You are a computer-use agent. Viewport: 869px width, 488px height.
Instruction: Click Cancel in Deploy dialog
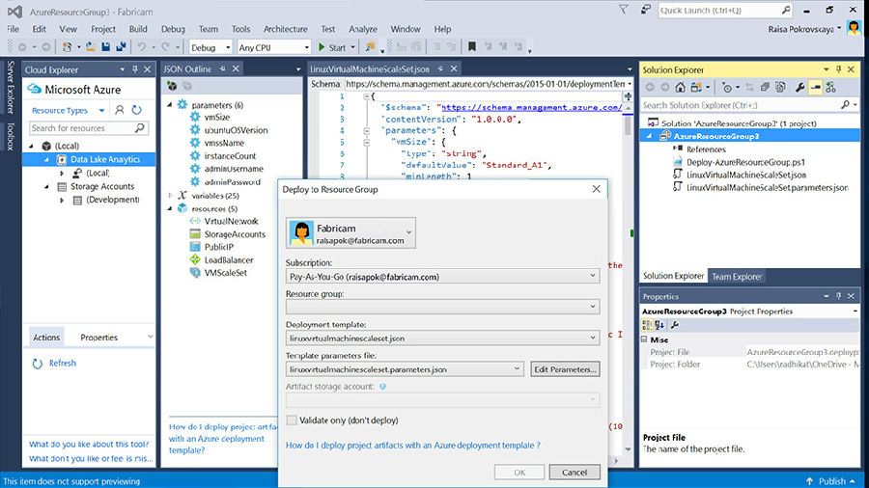coord(575,472)
